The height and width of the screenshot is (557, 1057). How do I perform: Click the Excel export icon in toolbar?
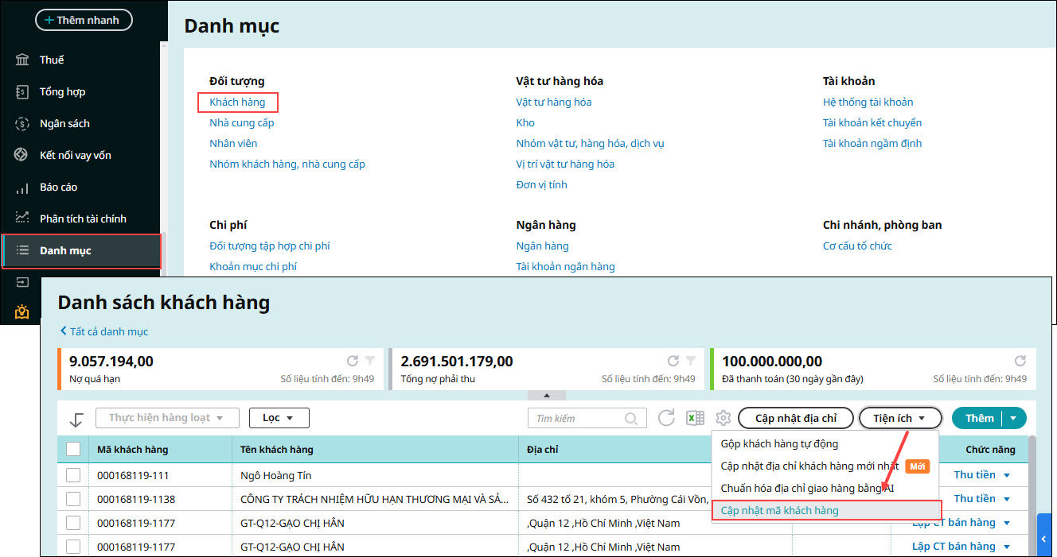[695, 418]
